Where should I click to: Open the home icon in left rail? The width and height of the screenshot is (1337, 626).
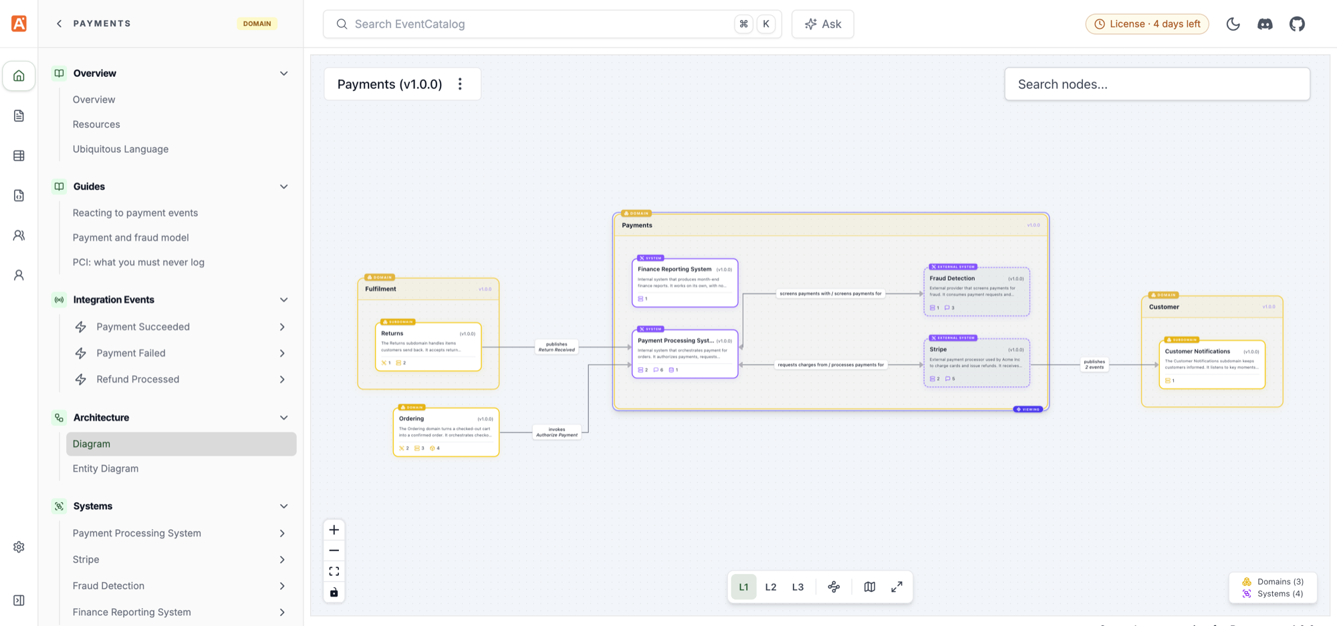[19, 76]
